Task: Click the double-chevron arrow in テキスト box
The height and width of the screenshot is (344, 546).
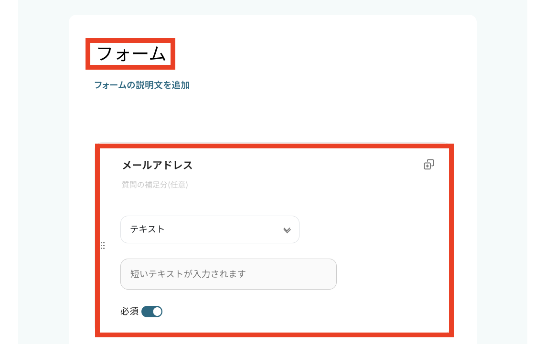Action: coord(287,230)
